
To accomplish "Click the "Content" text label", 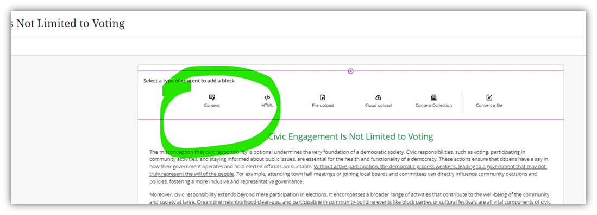I will (212, 106).
